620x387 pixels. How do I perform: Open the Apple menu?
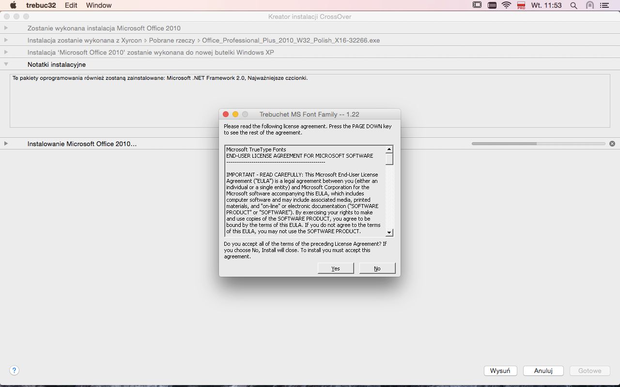14,5
